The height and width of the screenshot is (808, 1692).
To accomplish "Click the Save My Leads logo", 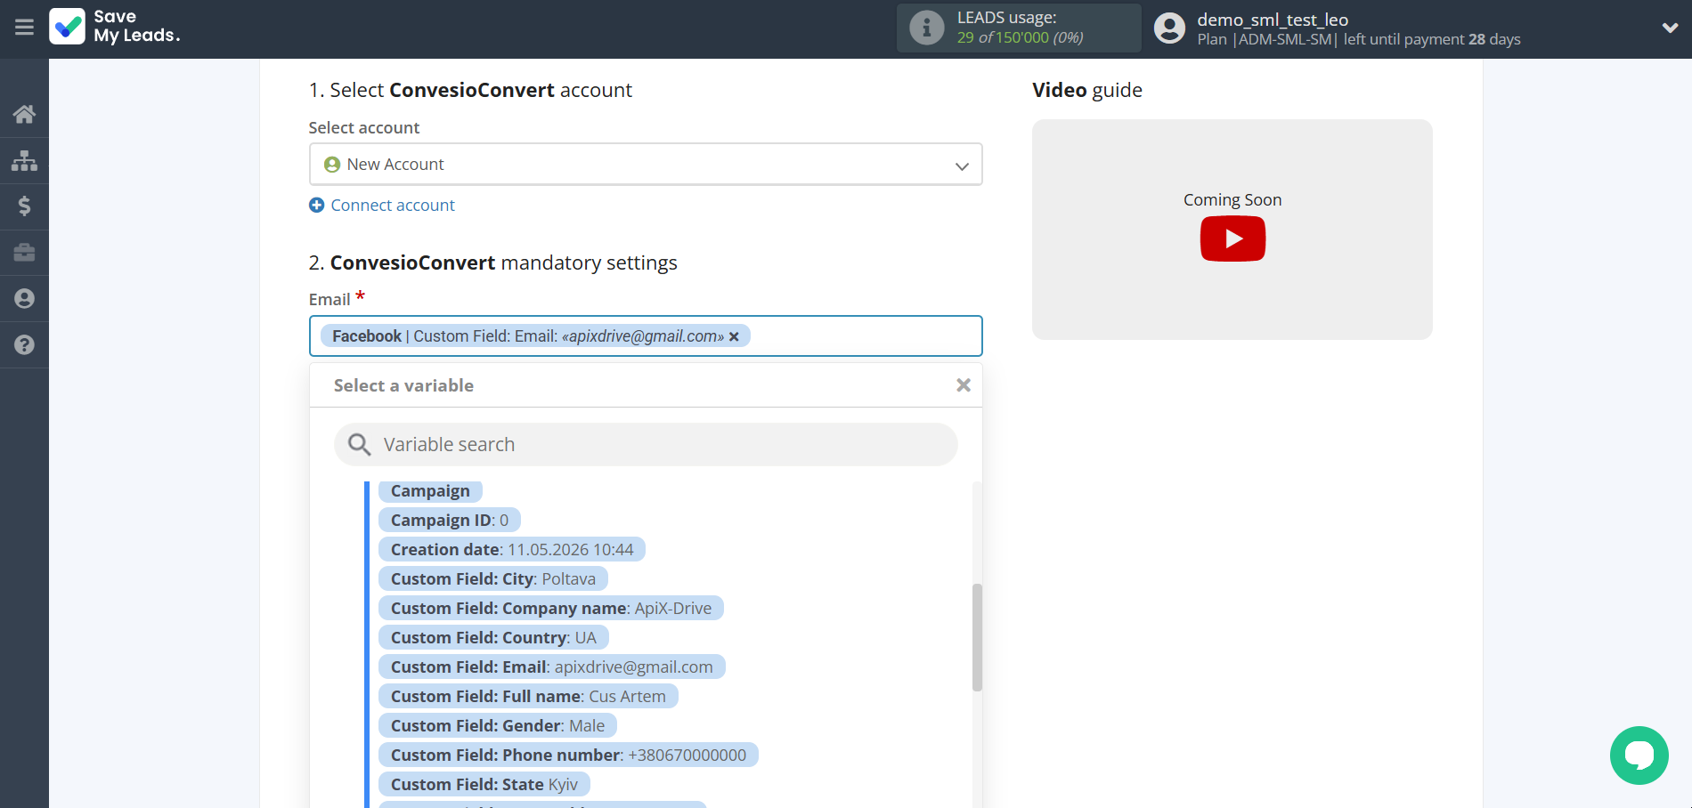I will pos(115,27).
